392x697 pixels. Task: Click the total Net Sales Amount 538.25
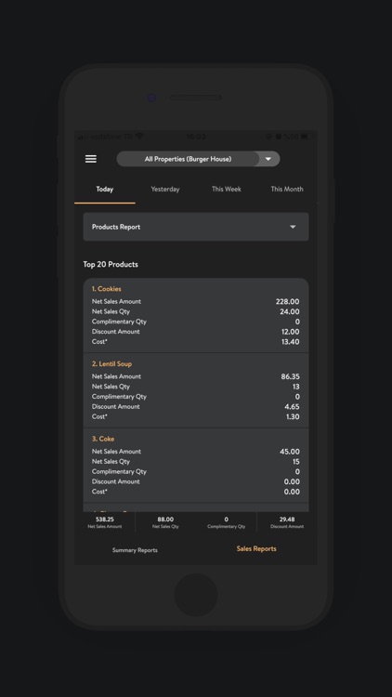click(105, 522)
